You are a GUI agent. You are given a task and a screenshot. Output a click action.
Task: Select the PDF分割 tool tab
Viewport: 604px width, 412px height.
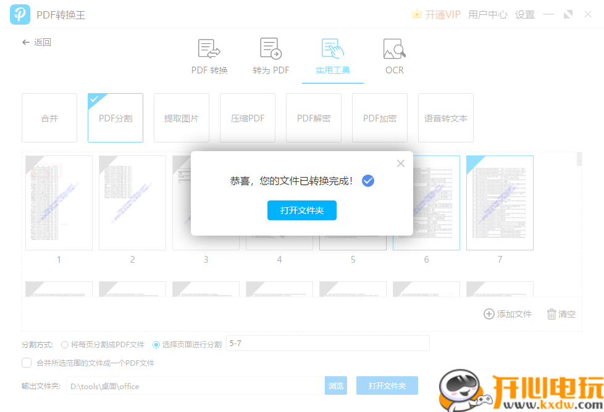point(115,118)
